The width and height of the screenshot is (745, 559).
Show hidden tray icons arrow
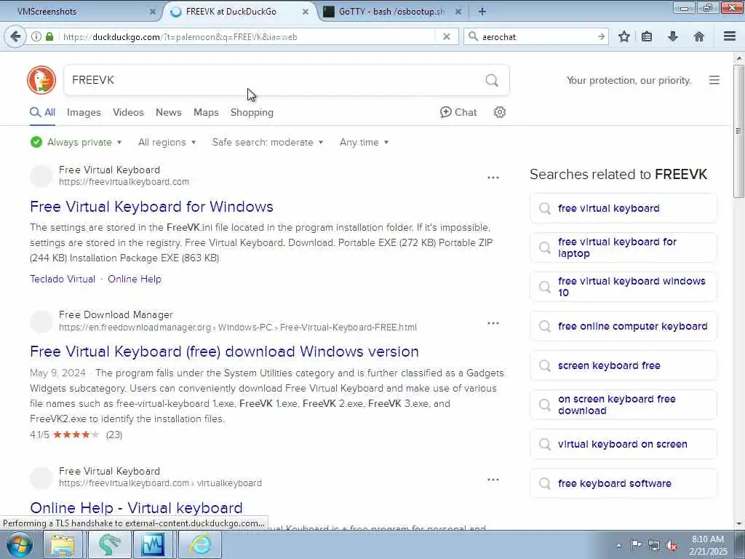click(618, 546)
